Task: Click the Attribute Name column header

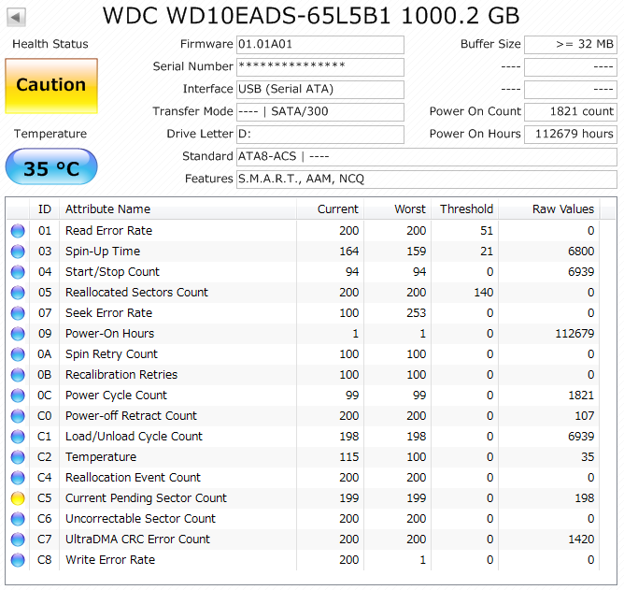Action: click(x=177, y=209)
